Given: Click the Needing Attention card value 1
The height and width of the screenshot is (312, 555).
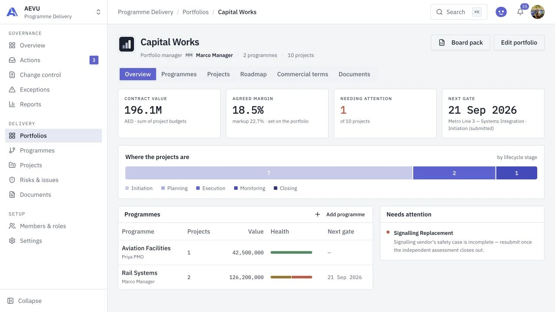Looking at the screenshot, I should click(343, 110).
